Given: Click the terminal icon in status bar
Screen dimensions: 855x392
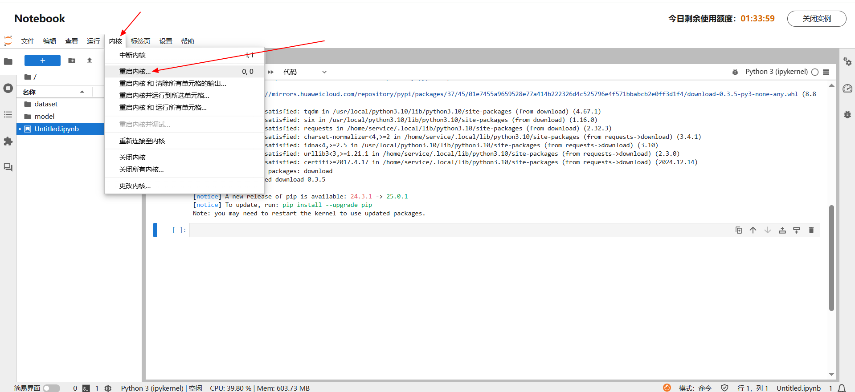Looking at the screenshot, I should click(x=86, y=388).
